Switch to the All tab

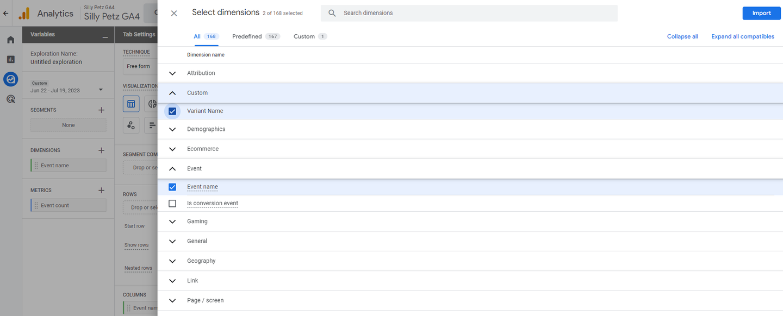tap(206, 36)
